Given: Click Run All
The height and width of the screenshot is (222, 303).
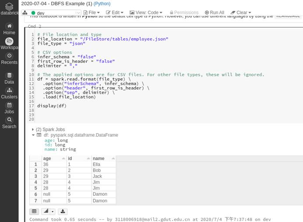Looking at the screenshot, I should [x=215, y=13].
